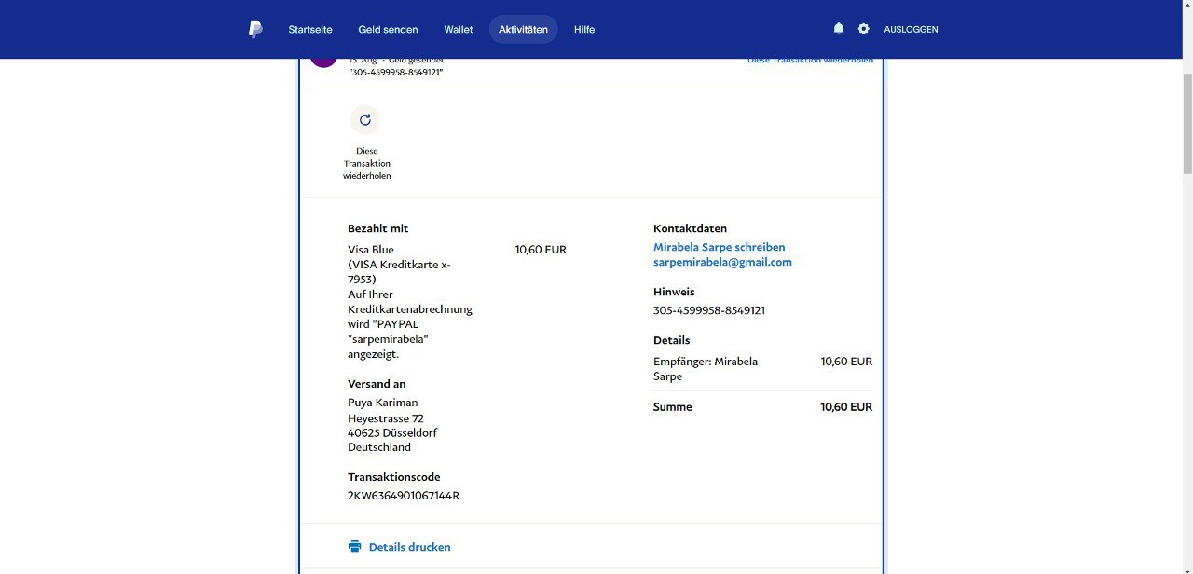Click the vertical scrollbar thumb
The height and width of the screenshot is (574, 1193).
point(1186,121)
